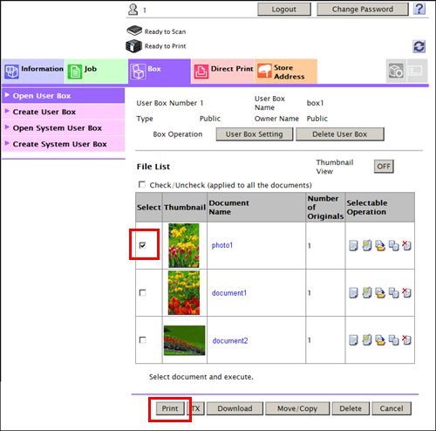Check the document1 select checkbox
The height and width of the screenshot is (431, 436).
pos(142,292)
